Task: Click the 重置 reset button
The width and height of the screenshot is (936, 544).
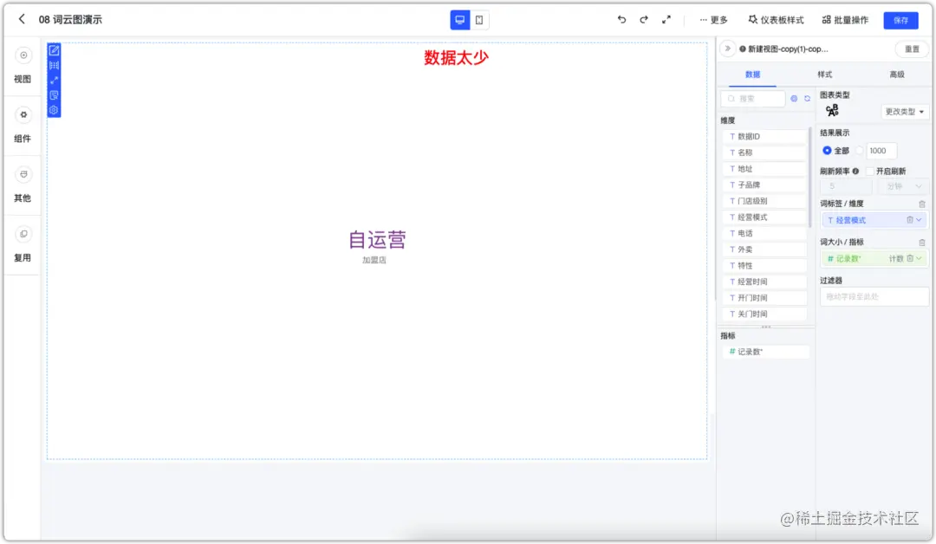Action: point(911,49)
